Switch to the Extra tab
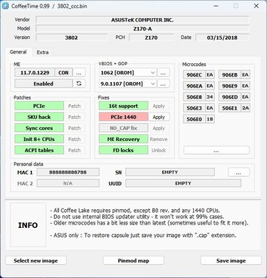Screen dimensions: 267x278 (42, 52)
